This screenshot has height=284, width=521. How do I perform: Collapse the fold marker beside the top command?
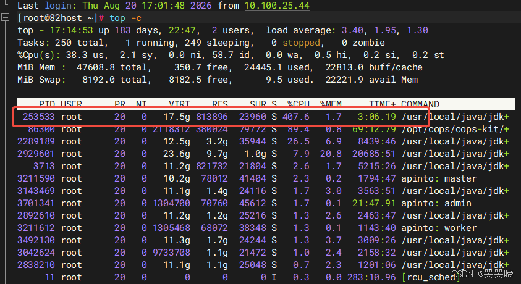pyautogui.click(x=6, y=17)
